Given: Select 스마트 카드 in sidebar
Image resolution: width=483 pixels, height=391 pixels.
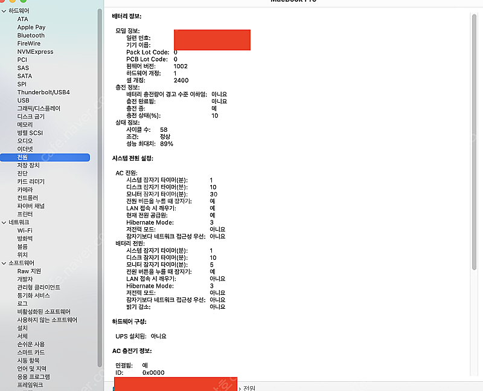Looking at the screenshot, I should (31, 352).
